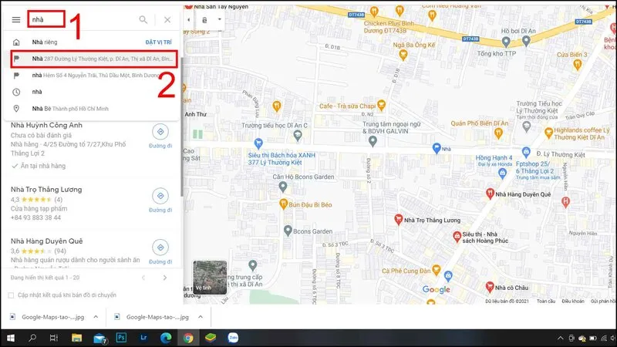
Task: Click the Cafe - Trà sữa Chapi pin
Action: click(x=381, y=105)
